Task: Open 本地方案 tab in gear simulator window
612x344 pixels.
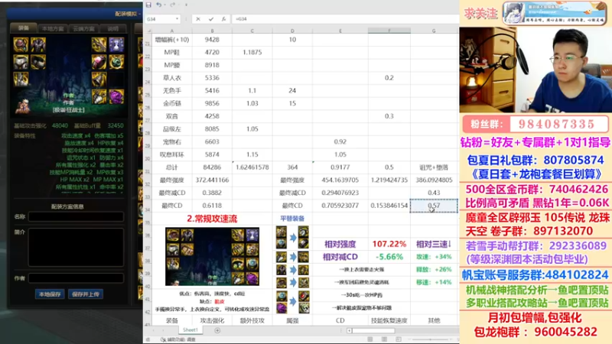Action: pos(53,28)
